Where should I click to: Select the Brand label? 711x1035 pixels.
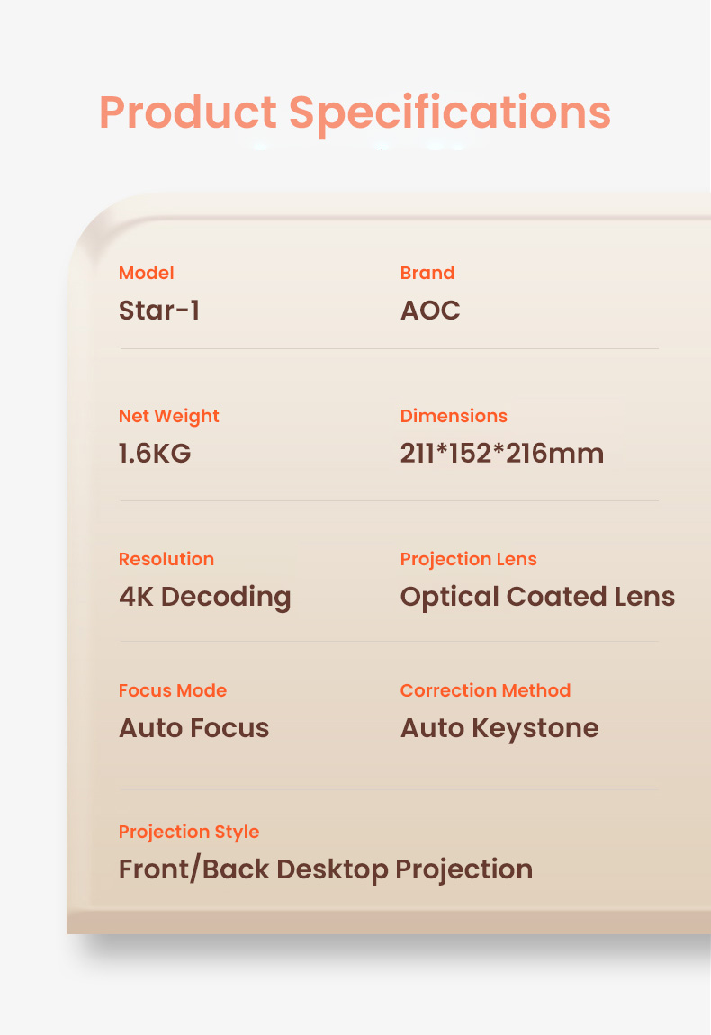pos(427,273)
